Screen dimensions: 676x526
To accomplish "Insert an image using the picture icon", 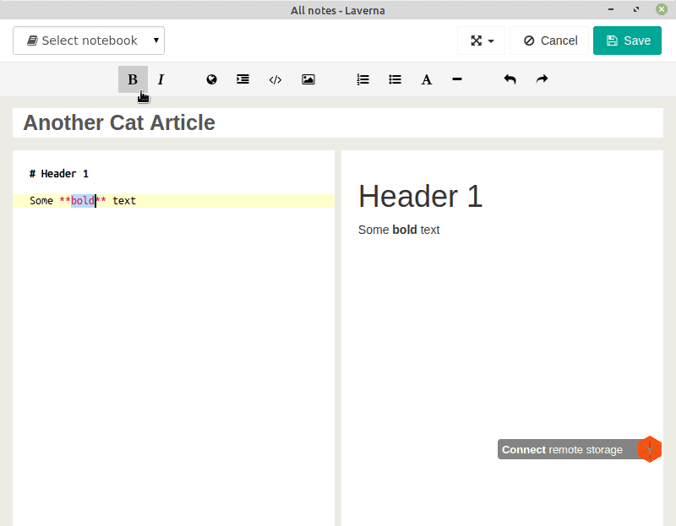I will [308, 79].
